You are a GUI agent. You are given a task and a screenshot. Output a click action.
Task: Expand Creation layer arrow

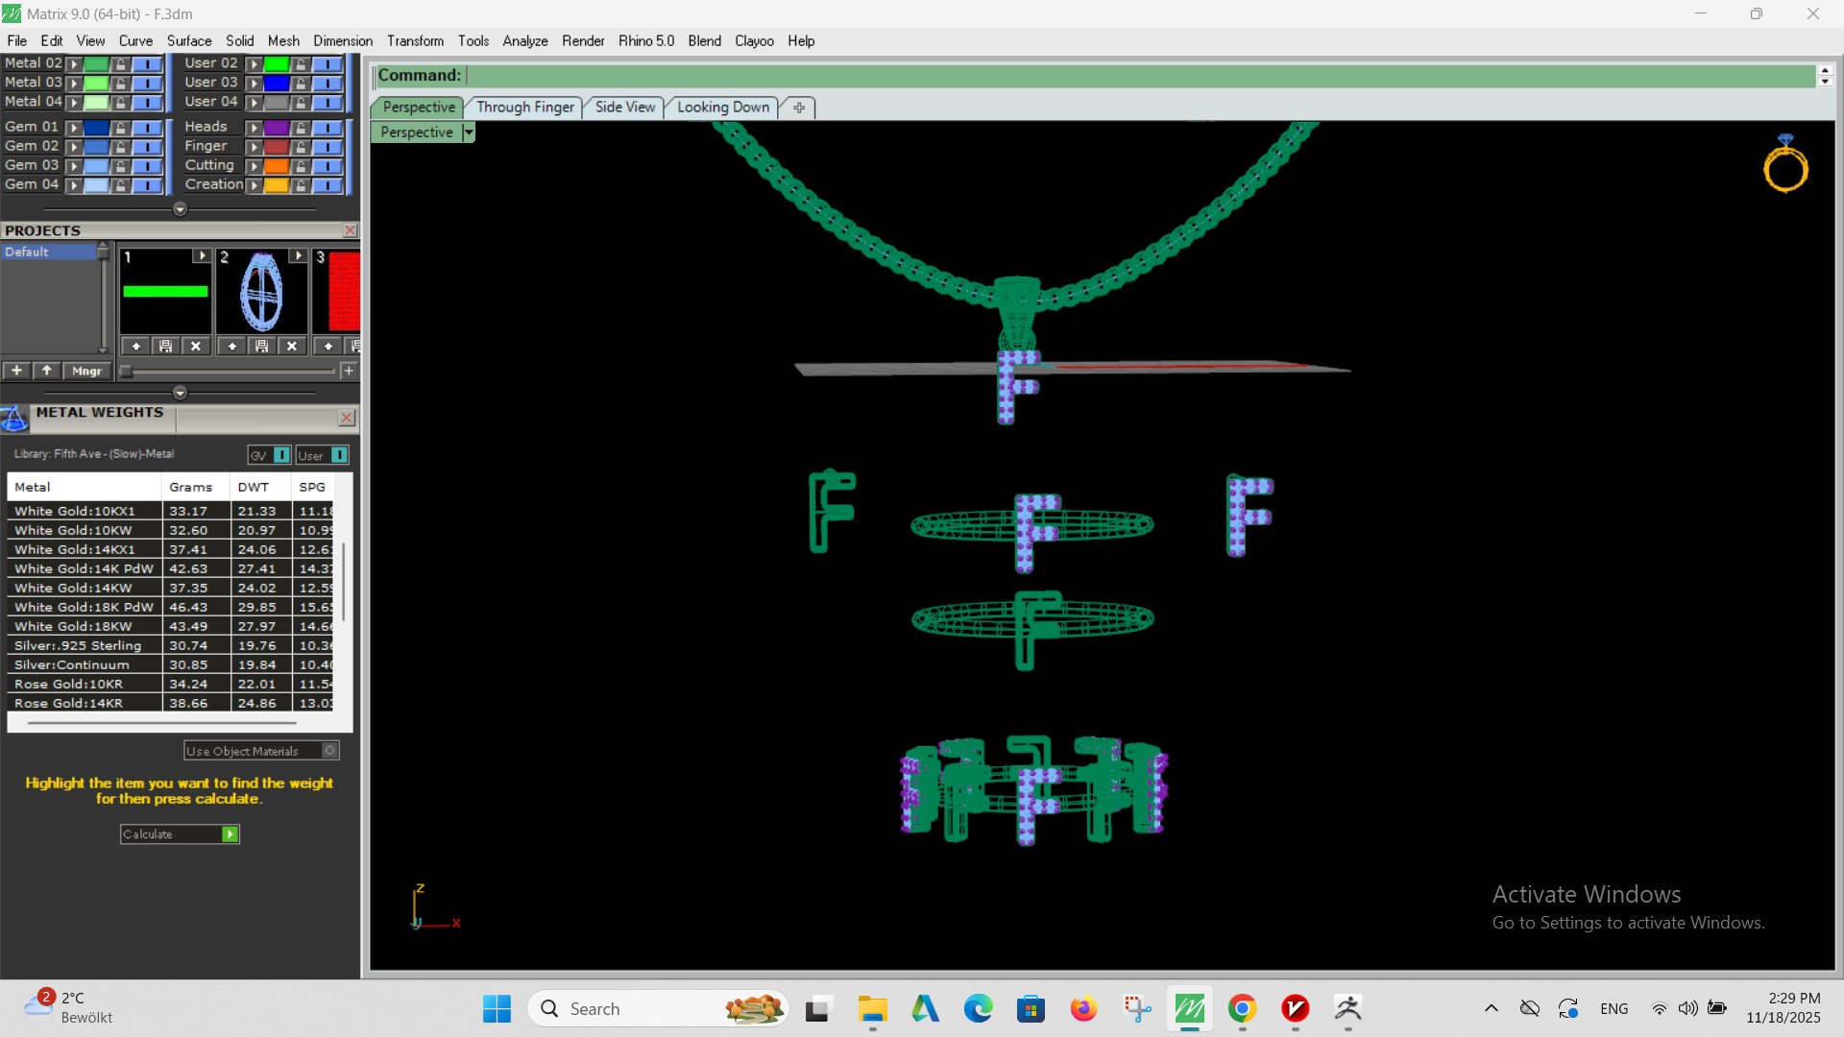tap(255, 184)
